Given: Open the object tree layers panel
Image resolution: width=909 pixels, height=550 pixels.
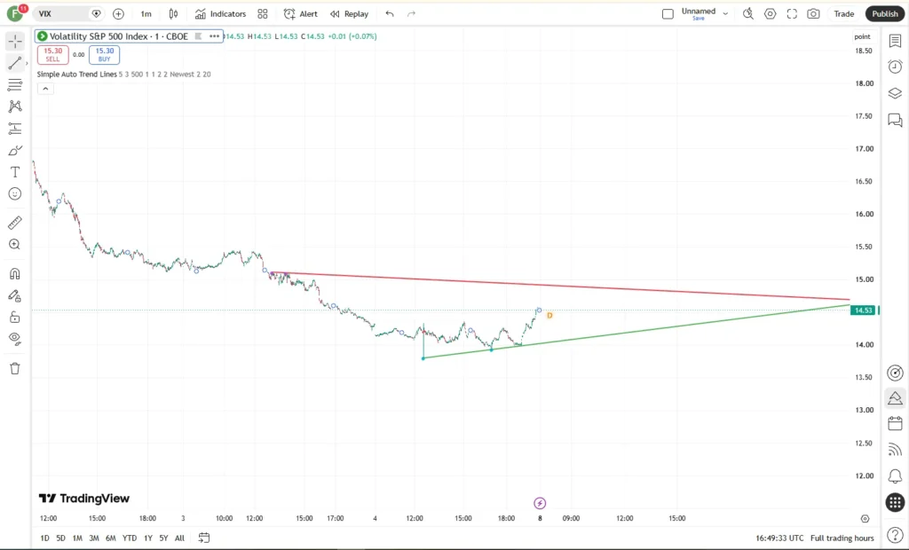Looking at the screenshot, I should (895, 93).
